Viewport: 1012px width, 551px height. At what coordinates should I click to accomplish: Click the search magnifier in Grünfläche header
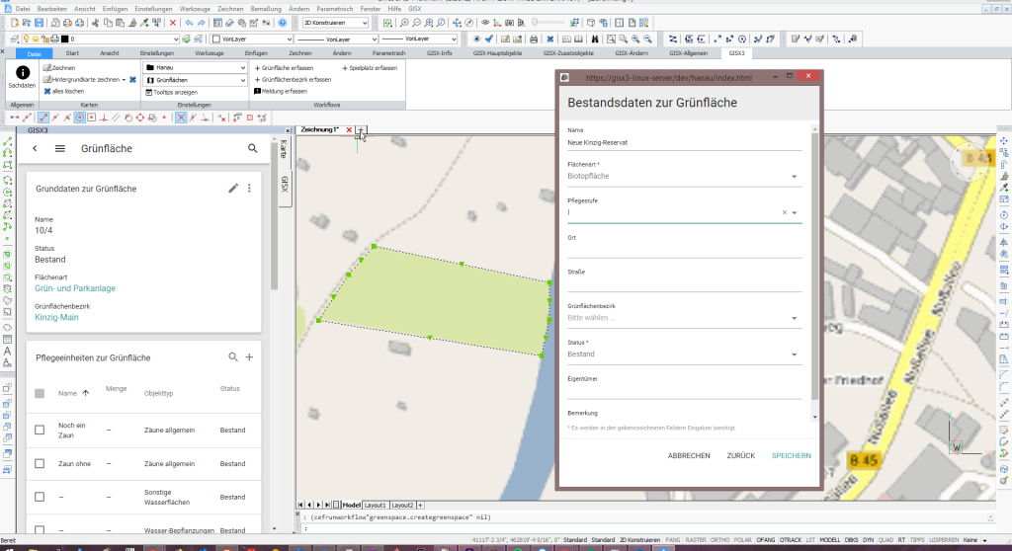coord(252,148)
